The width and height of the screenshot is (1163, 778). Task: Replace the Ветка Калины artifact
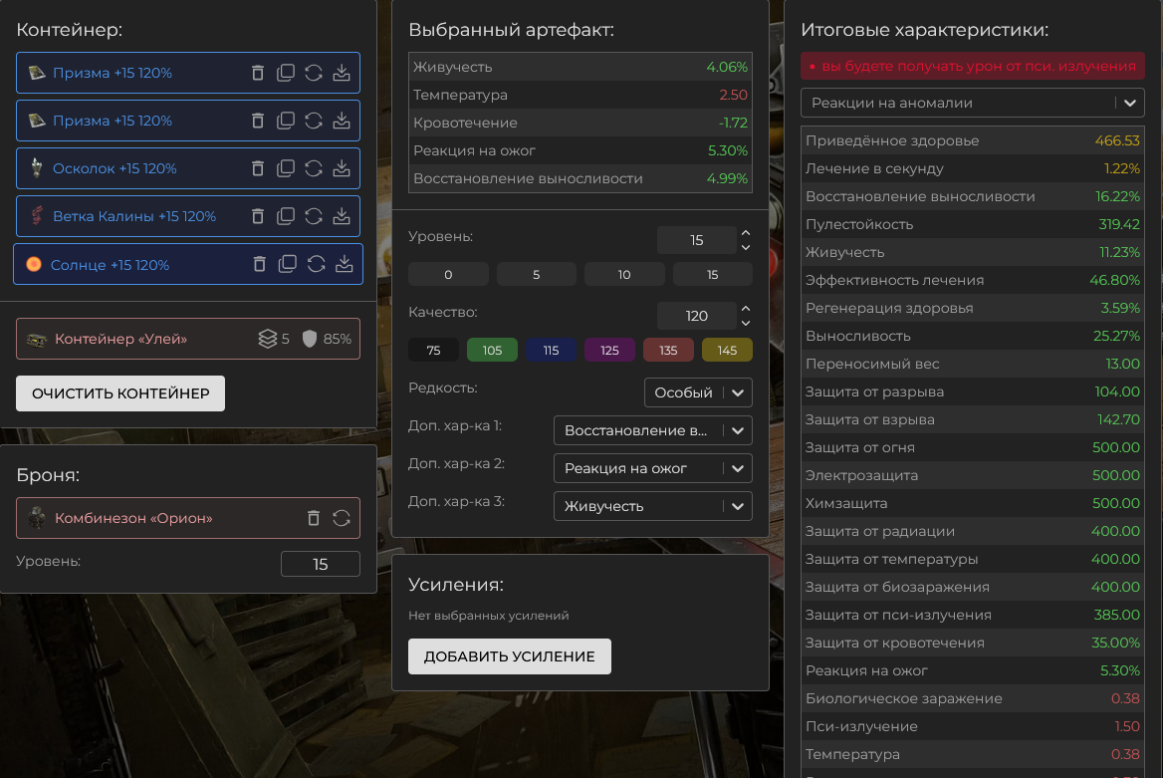[314, 216]
